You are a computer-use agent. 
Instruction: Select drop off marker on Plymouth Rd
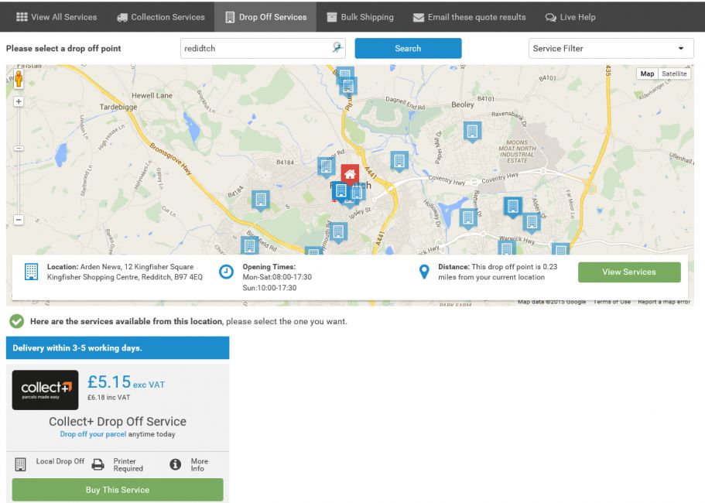tap(338, 232)
